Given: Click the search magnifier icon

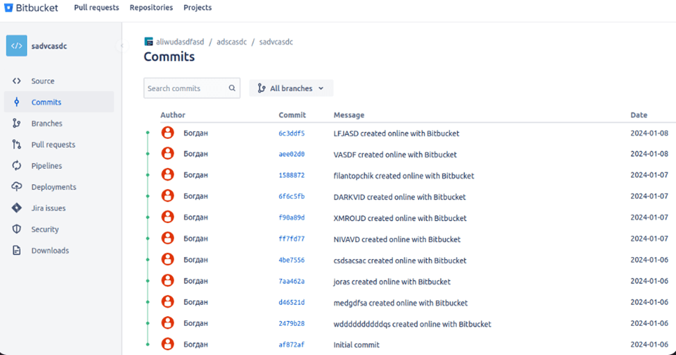Looking at the screenshot, I should 233,88.
